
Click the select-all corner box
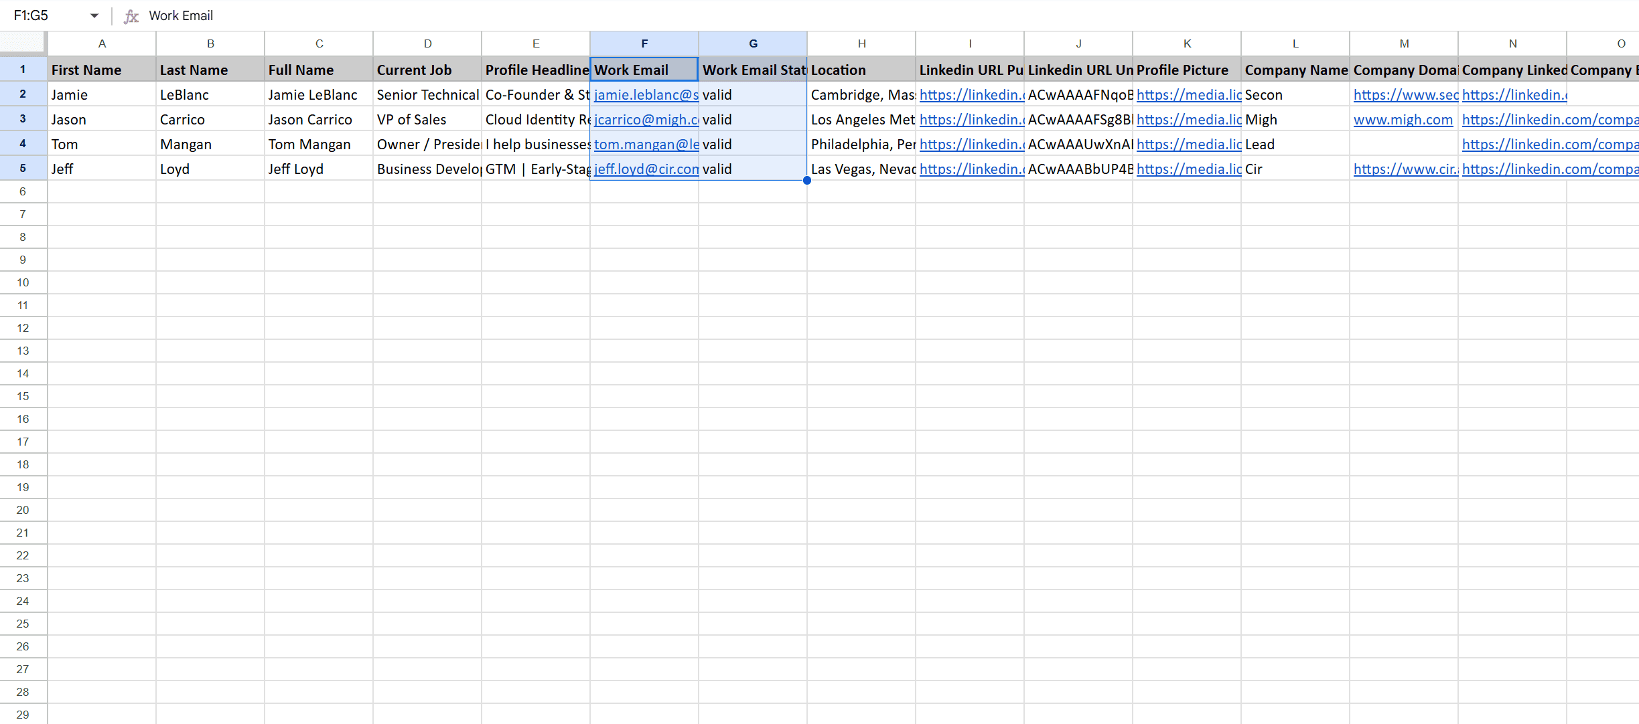[23, 43]
